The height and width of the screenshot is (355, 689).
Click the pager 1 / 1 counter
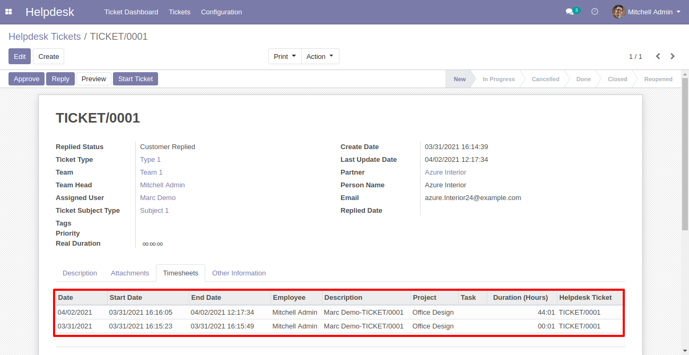coord(635,56)
